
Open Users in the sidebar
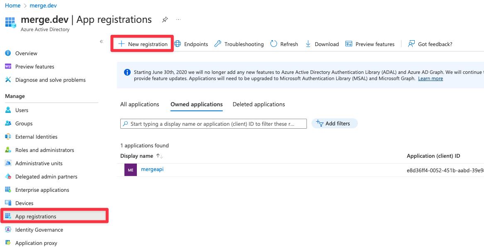point(22,110)
